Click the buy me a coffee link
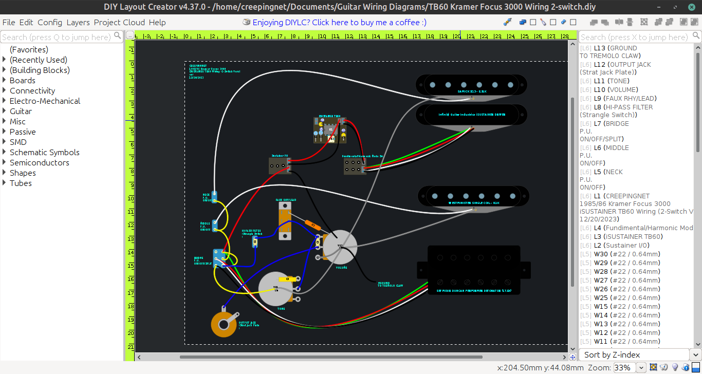Screen dimensions: 702x374 (x=339, y=23)
